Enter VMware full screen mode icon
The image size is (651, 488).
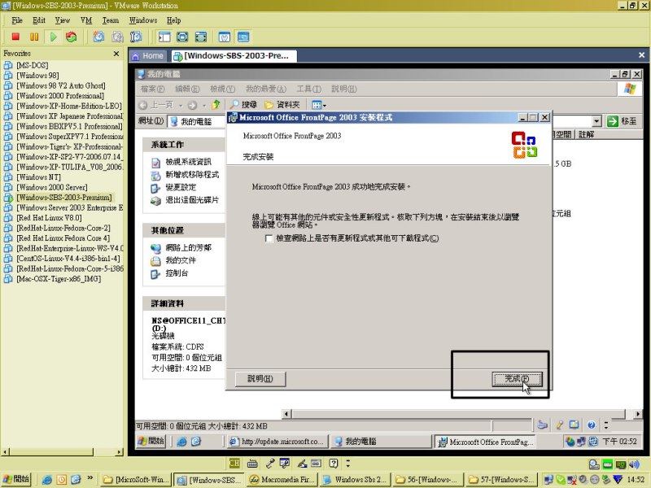coord(201,37)
